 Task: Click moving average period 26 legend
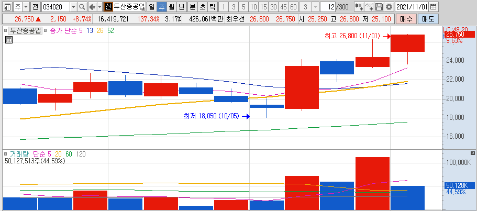101,30
